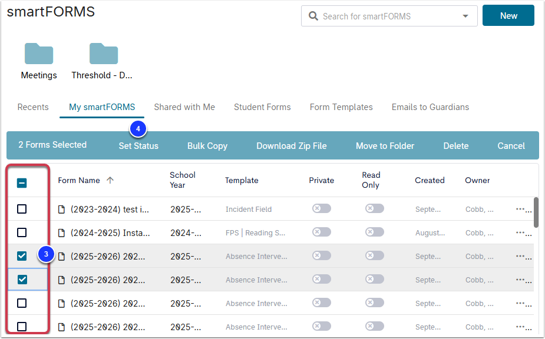The width and height of the screenshot is (545, 339).
Task: Click Delete in the bulk bar
Action: [x=455, y=146]
